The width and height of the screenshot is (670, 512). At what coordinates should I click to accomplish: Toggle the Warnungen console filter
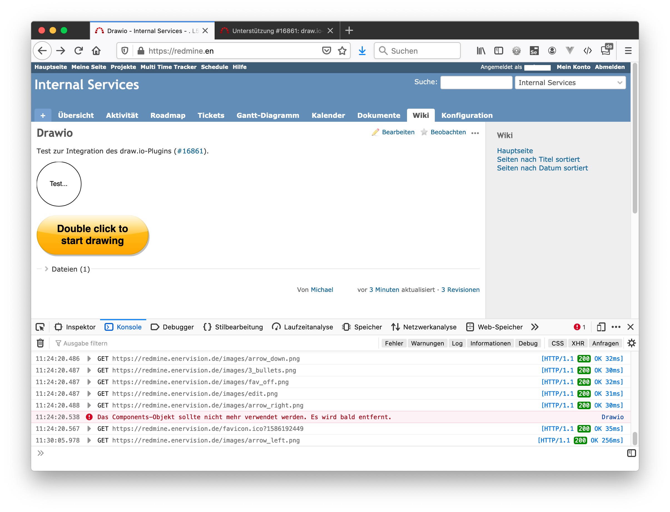[427, 343]
